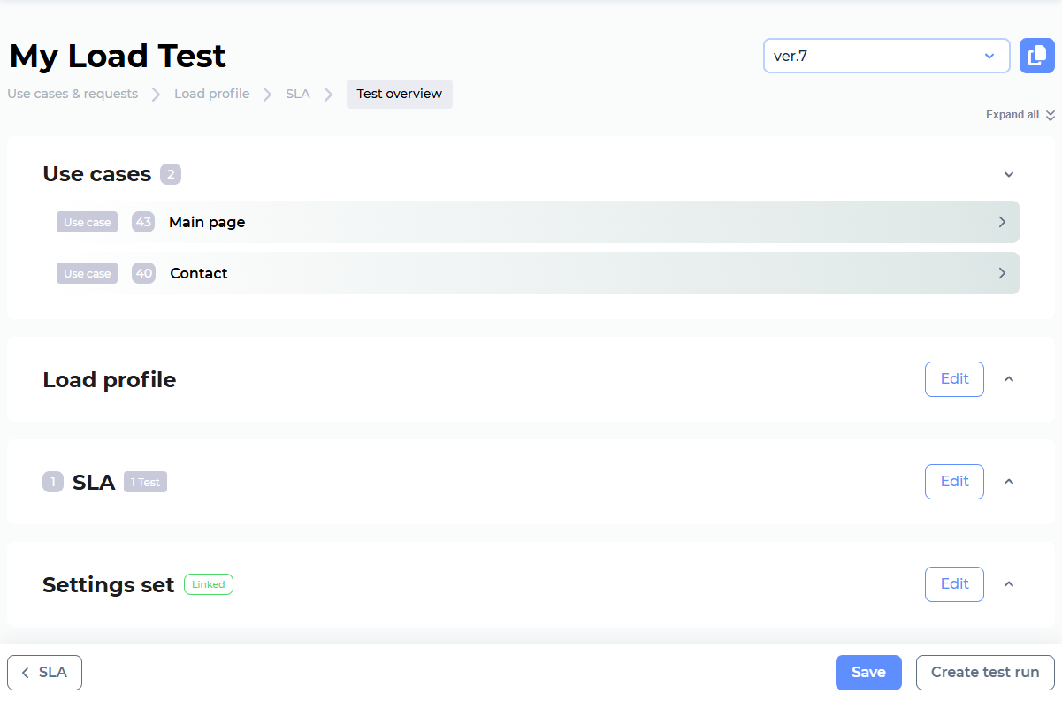The width and height of the screenshot is (1062, 701).
Task: Navigate to Use cases & requests breadcrumb
Action: point(73,94)
